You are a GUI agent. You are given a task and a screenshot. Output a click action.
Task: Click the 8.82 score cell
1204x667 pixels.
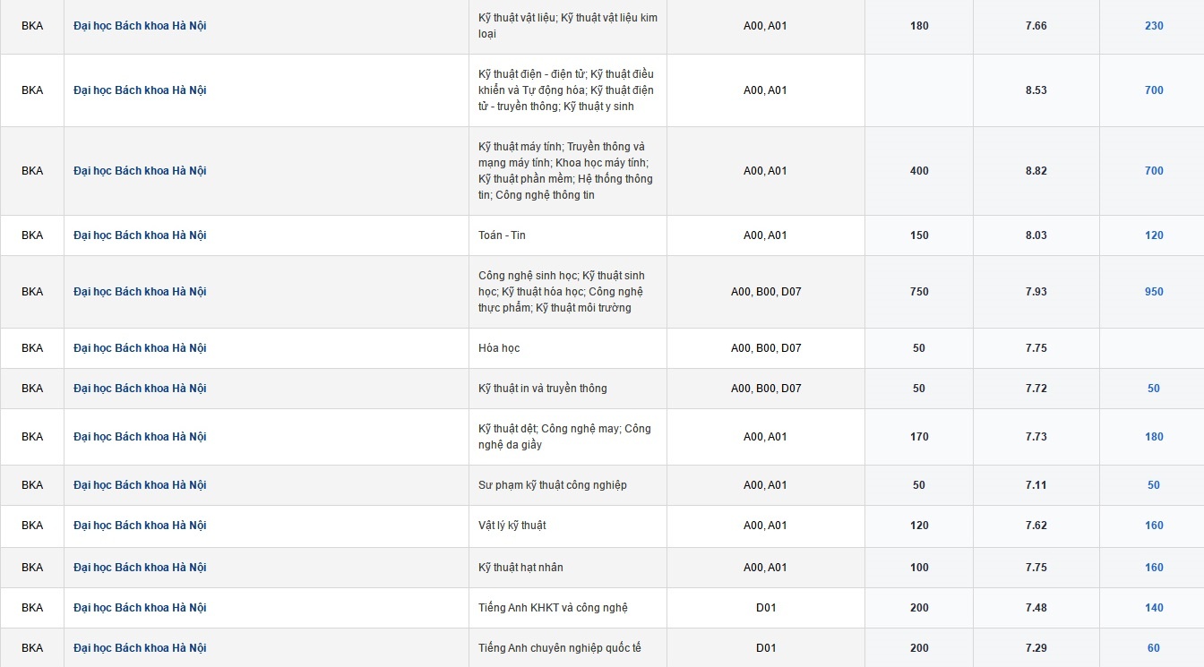(x=1036, y=171)
